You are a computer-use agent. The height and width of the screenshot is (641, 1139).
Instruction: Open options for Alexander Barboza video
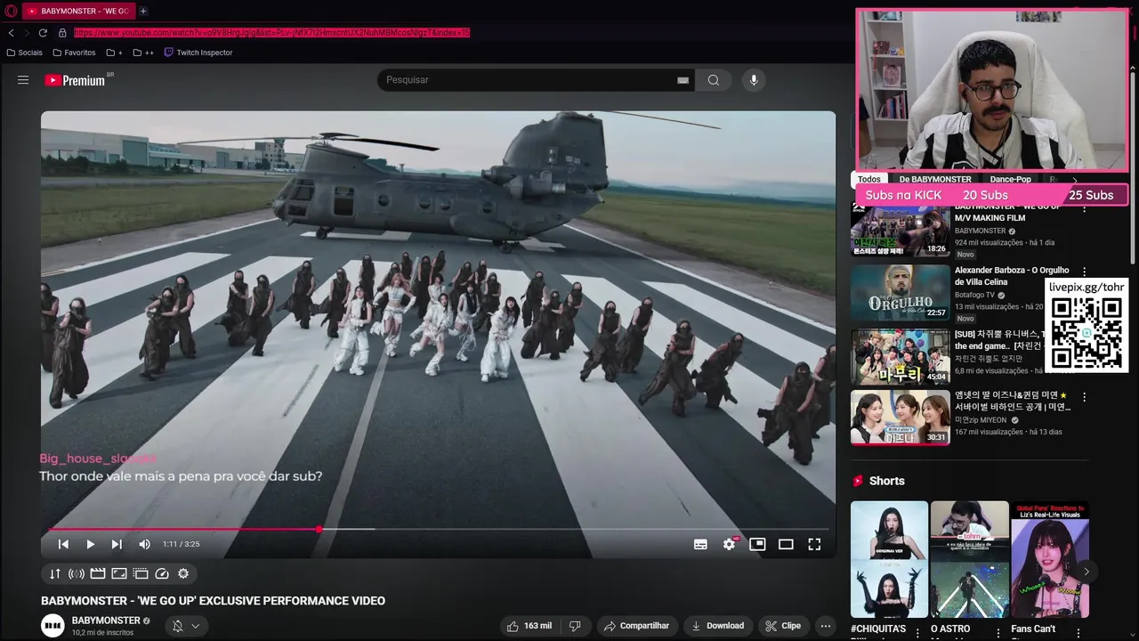point(1084,272)
